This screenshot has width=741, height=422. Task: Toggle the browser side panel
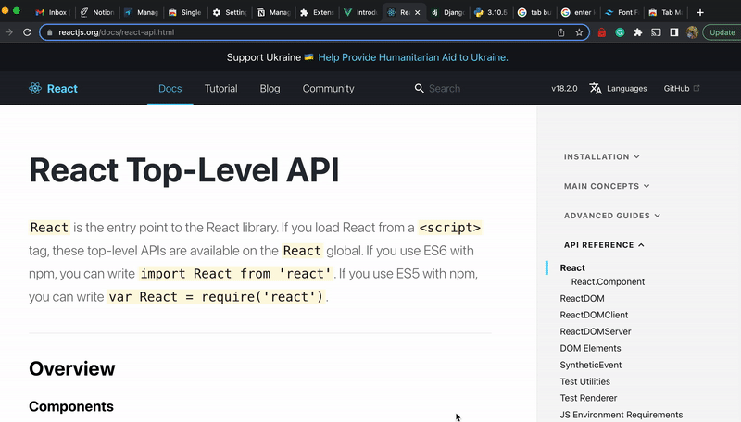pos(674,32)
